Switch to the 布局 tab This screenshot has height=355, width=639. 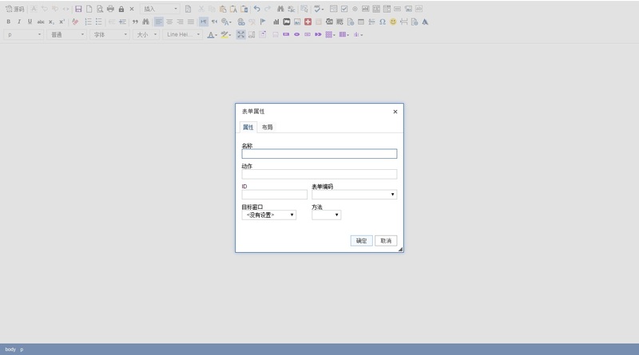pyautogui.click(x=268, y=128)
